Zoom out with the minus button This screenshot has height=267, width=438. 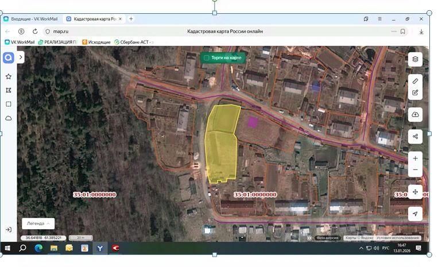click(415, 170)
